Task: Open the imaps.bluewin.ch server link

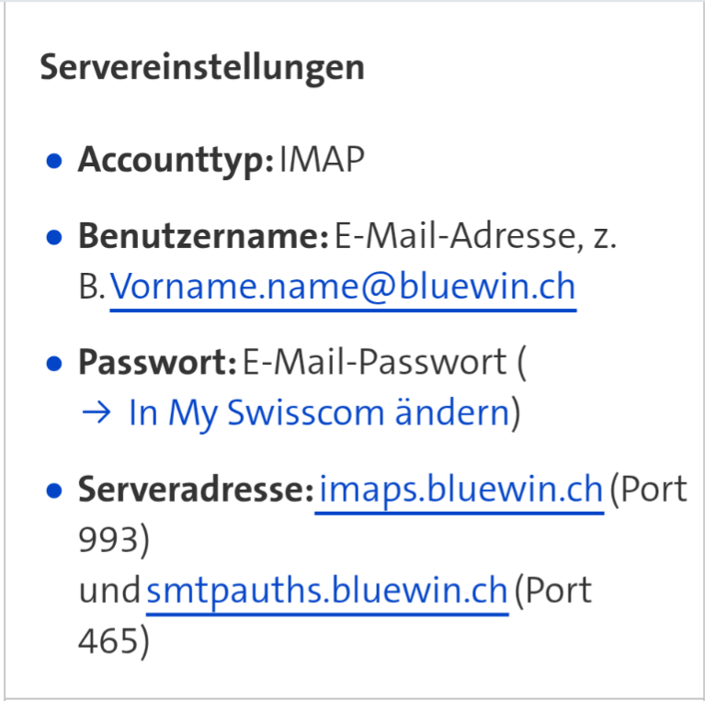Action: pyautogui.click(x=459, y=489)
